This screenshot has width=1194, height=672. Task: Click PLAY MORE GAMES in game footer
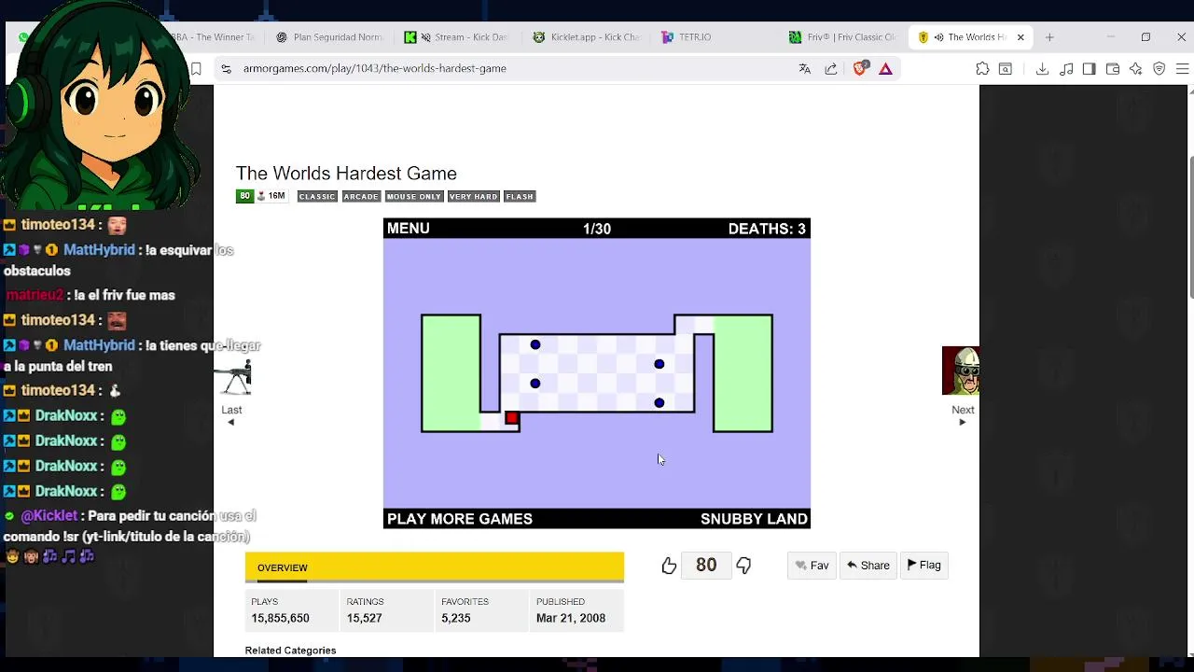460,519
